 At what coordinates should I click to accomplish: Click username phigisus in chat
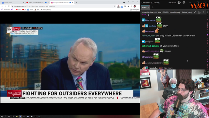tap(150, 42)
